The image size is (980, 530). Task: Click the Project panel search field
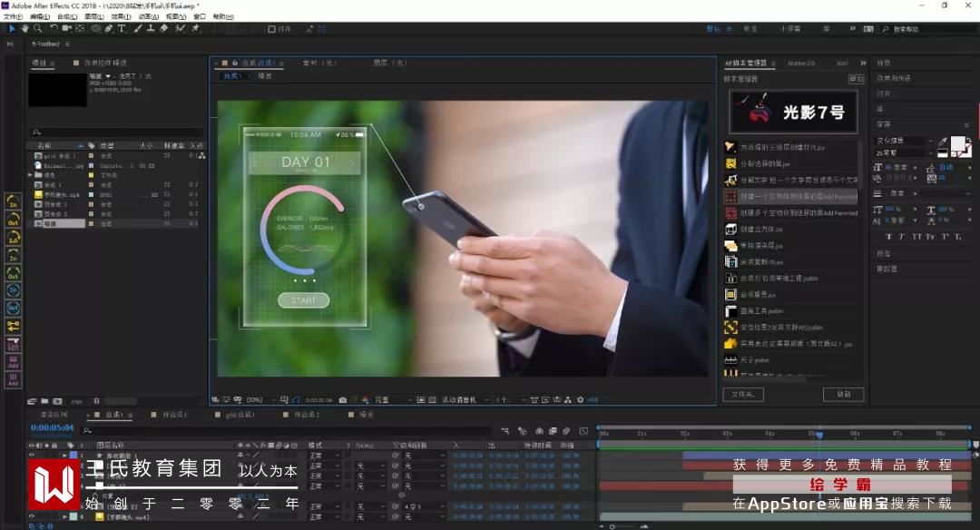click(x=117, y=132)
